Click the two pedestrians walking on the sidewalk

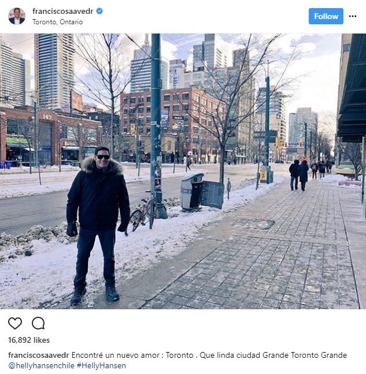[x=299, y=175]
